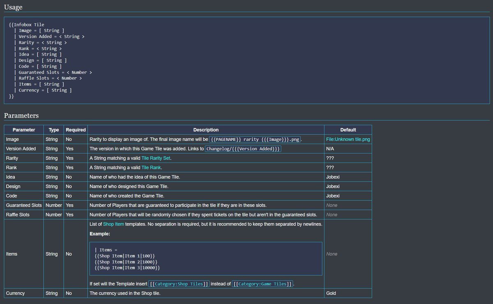Image resolution: width=493 pixels, height=304 pixels.
Task: Click the ??? default in Rarity row
Action: pos(330,158)
